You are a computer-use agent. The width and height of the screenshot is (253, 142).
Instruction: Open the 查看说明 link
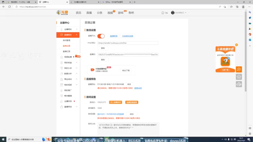click(138, 88)
